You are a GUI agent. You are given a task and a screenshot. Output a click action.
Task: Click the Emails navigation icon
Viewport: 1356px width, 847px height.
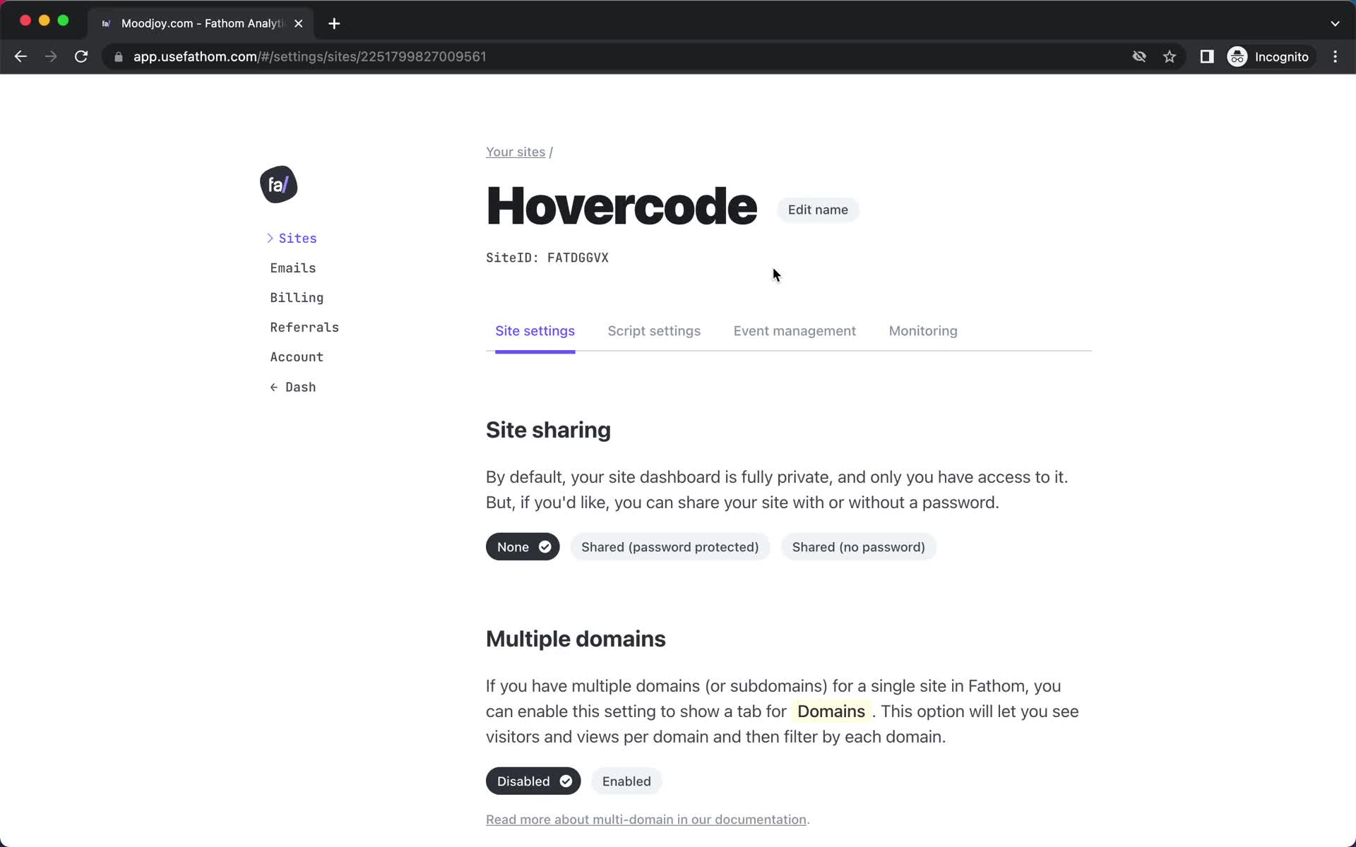[293, 268]
